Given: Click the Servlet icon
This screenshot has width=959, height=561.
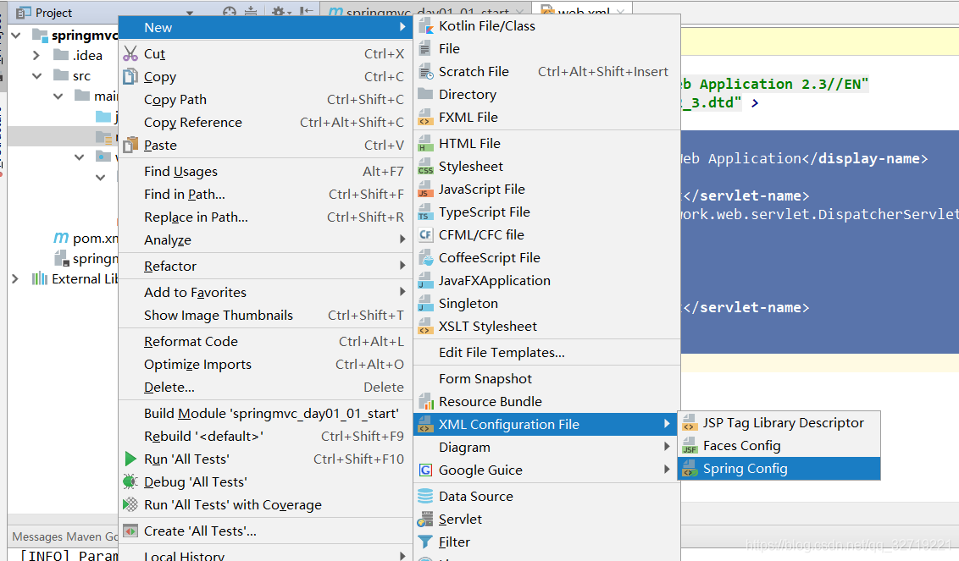Looking at the screenshot, I should coord(425,520).
